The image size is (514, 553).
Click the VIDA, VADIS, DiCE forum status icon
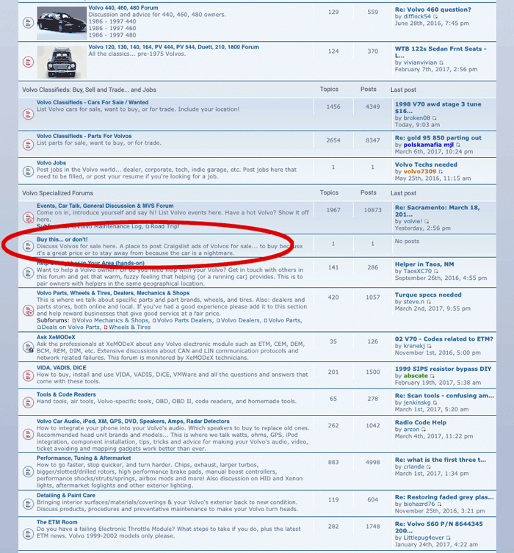[28, 375]
